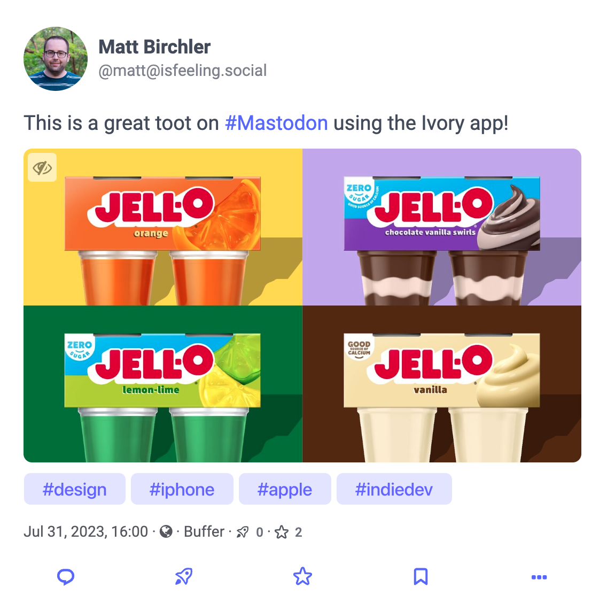Click the reply speech bubble icon

coord(65,577)
